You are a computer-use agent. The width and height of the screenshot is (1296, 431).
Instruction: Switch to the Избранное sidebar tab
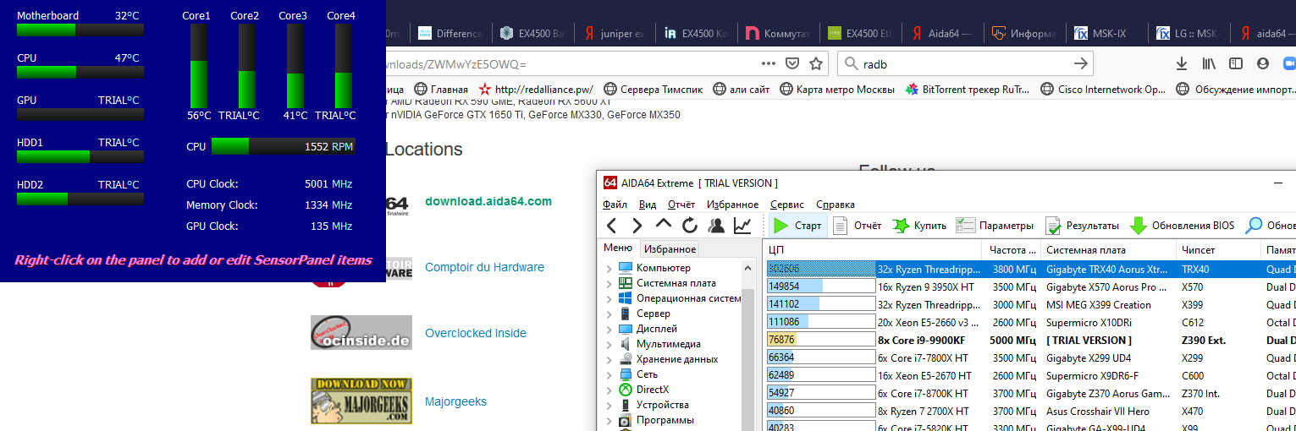click(670, 249)
